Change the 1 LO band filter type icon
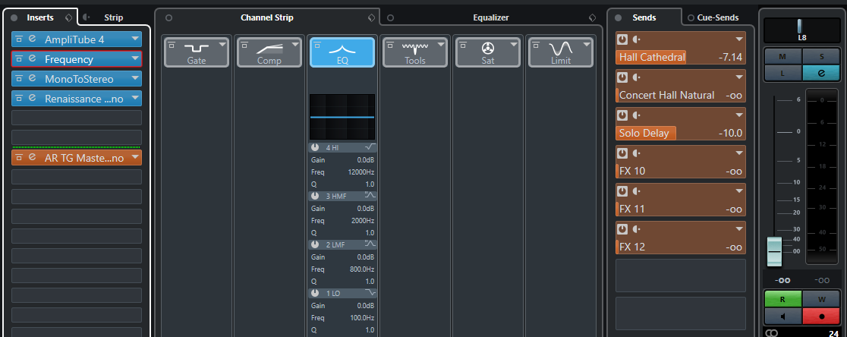The width and height of the screenshot is (847, 337). [x=370, y=293]
